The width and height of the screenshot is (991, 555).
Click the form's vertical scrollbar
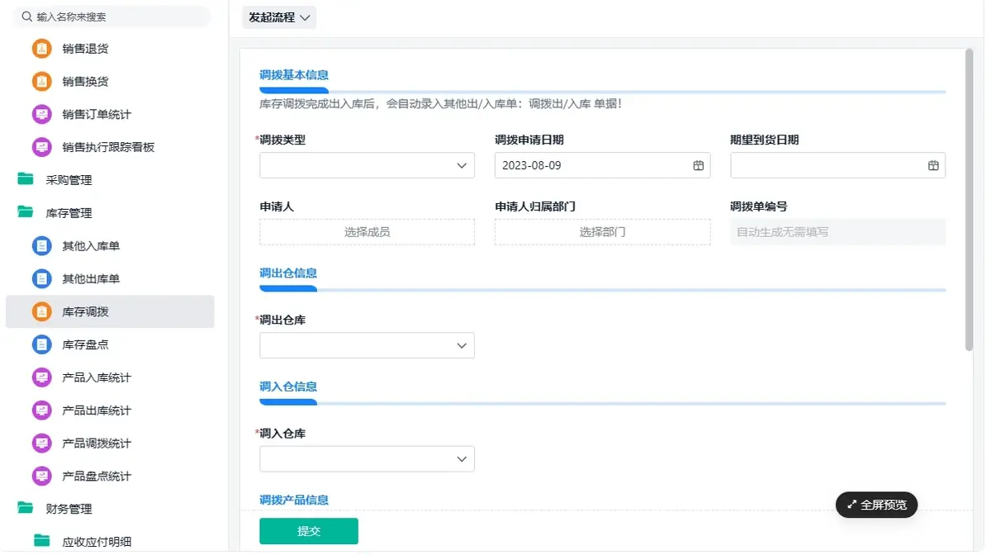click(969, 200)
